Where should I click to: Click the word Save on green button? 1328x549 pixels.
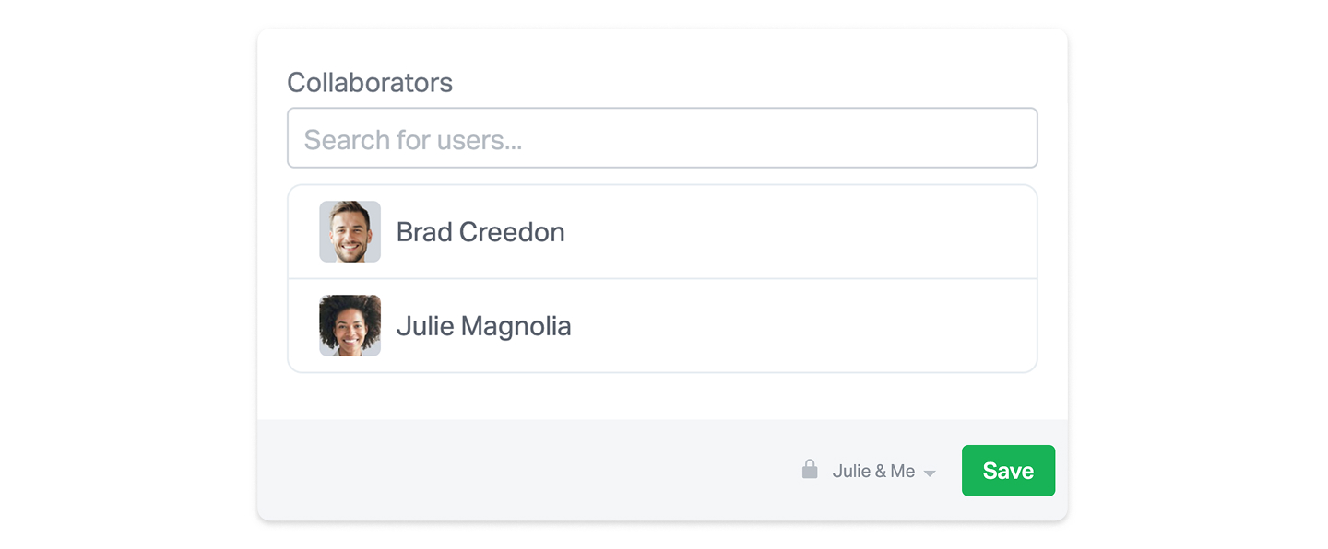(x=1008, y=471)
